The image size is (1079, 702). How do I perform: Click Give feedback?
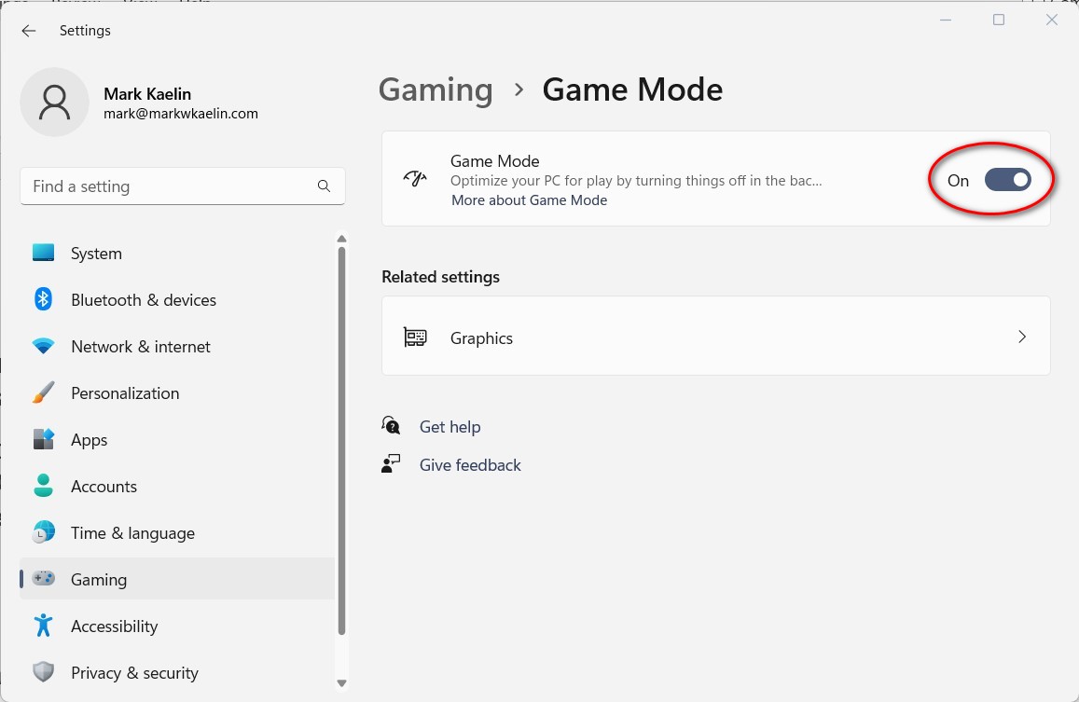pos(470,464)
